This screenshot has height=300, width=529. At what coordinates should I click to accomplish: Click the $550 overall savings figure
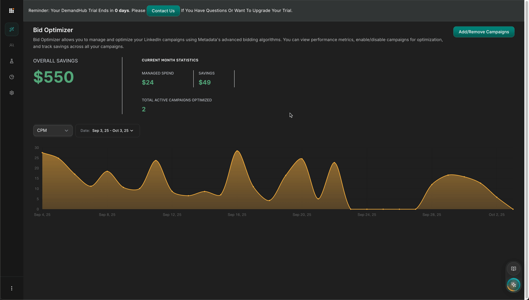click(54, 77)
